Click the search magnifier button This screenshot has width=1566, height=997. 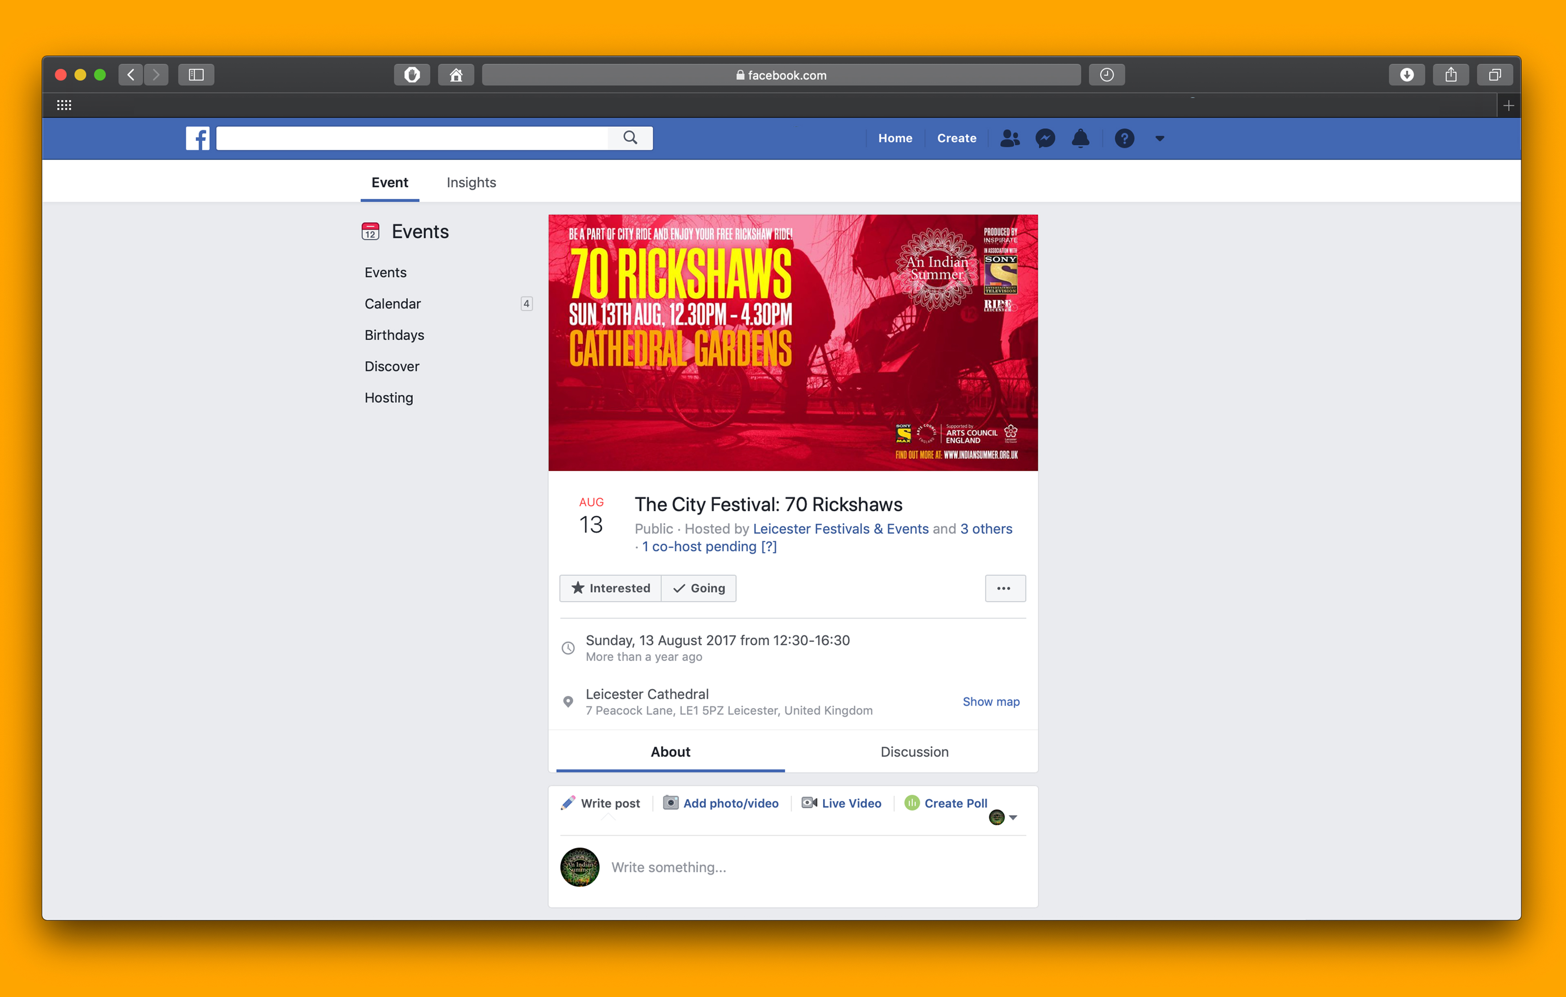click(x=630, y=138)
